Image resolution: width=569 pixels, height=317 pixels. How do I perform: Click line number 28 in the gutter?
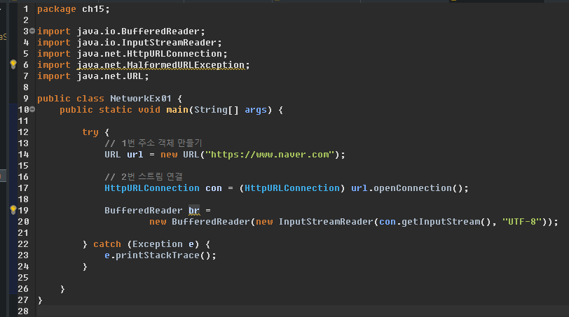tap(23, 311)
